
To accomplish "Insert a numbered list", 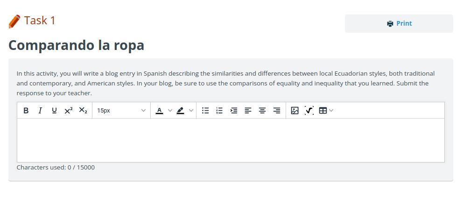I will coord(219,111).
